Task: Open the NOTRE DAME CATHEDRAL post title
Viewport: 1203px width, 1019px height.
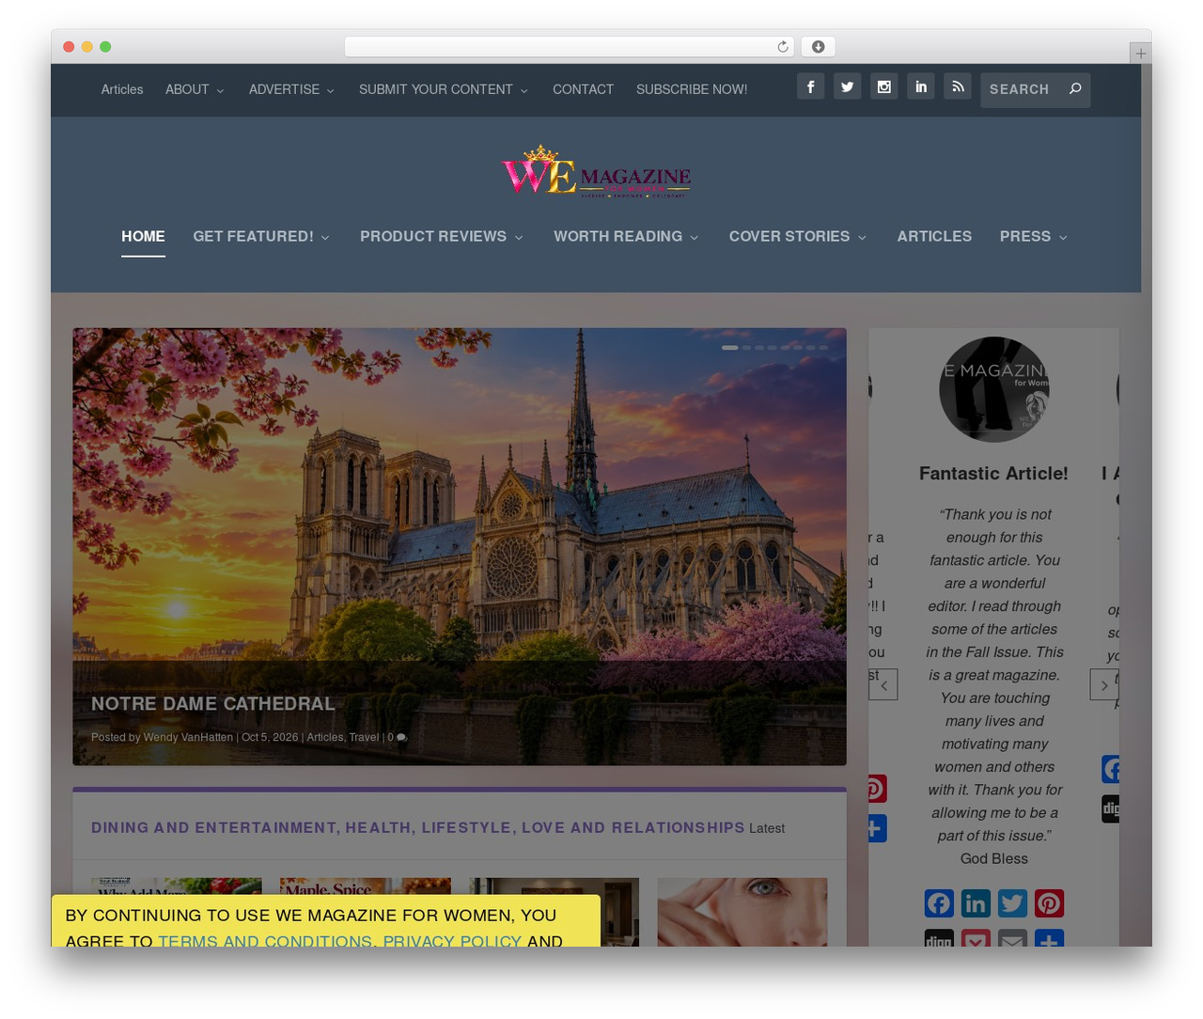Action: tap(212, 704)
